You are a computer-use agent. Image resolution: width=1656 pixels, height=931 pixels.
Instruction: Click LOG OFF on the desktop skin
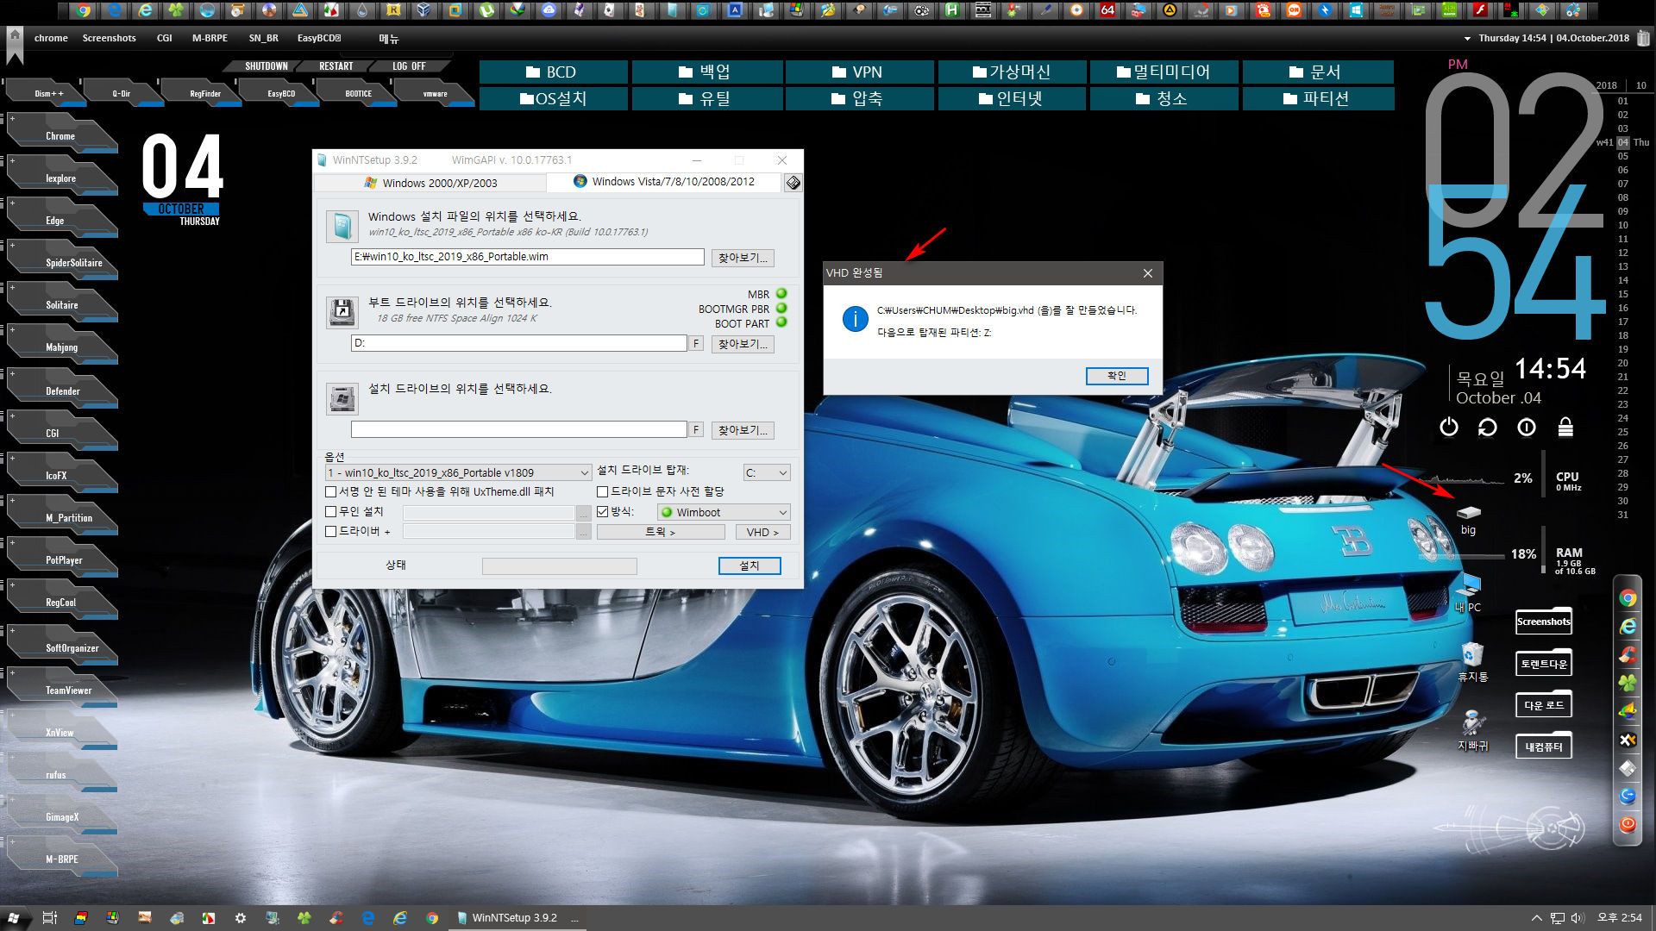pyautogui.click(x=408, y=66)
